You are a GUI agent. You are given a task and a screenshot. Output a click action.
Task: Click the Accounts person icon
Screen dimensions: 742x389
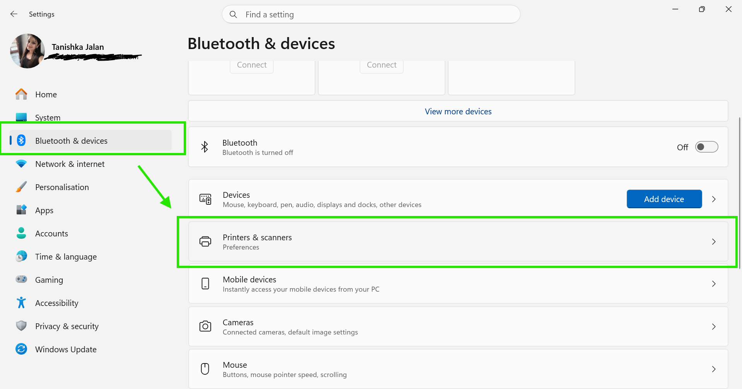pos(21,233)
